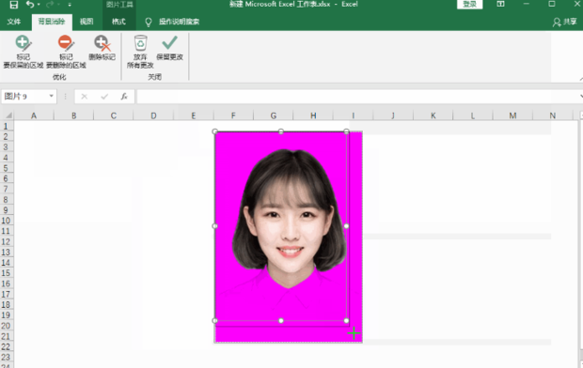Click the top-left picture selection handle

[214, 131]
